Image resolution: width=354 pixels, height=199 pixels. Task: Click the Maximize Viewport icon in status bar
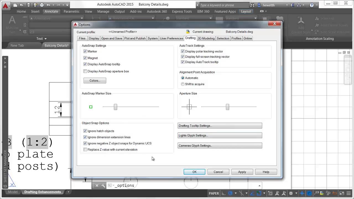tap(270, 193)
